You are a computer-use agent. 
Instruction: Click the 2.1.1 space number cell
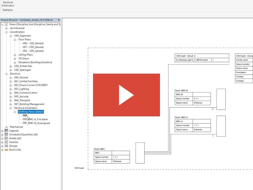pos(202,98)
